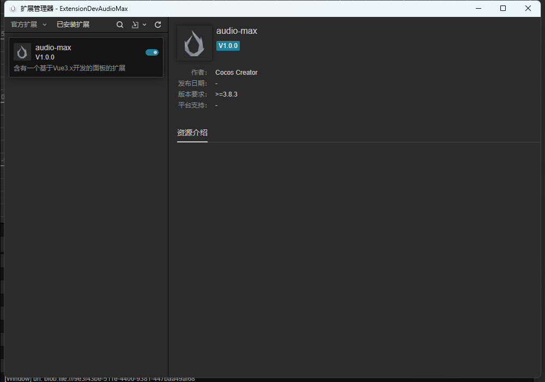Select the audio-max extension name in list
This screenshot has height=382, width=545.
coord(53,47)
